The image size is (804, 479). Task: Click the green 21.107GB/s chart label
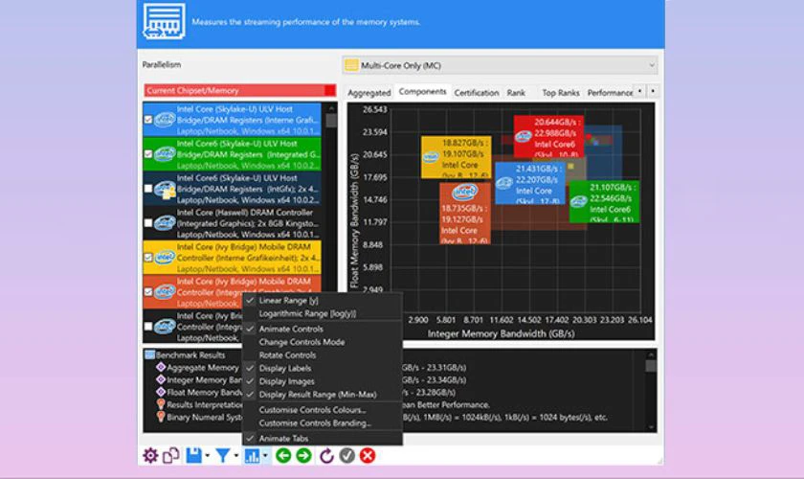pos(604,202)
